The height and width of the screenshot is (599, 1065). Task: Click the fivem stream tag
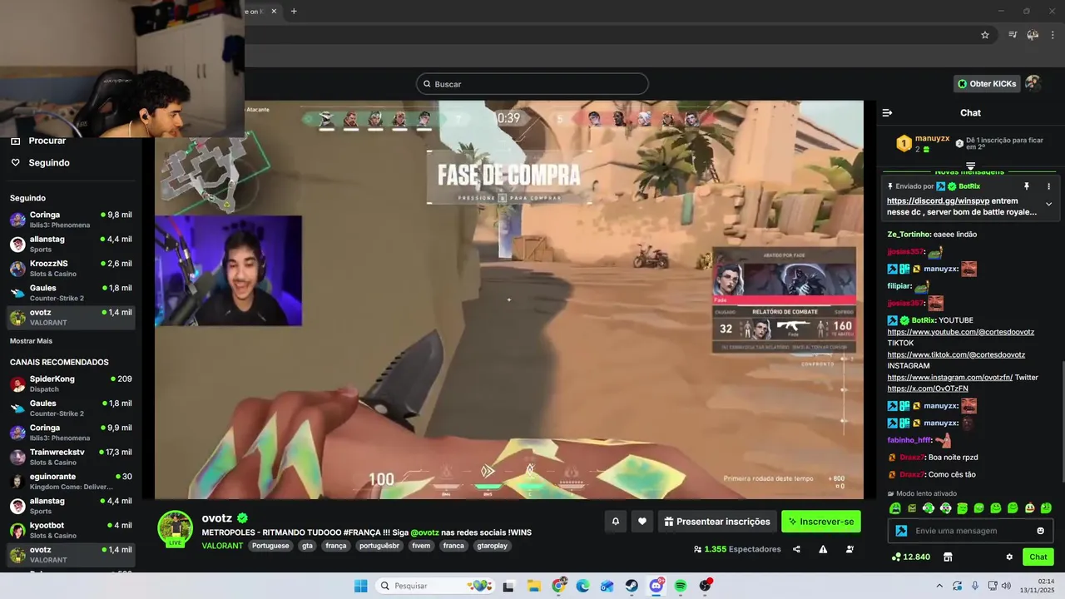click(x=421, y=546)
